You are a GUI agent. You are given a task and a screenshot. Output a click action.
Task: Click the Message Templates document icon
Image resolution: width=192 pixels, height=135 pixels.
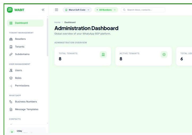click(11, 110)
